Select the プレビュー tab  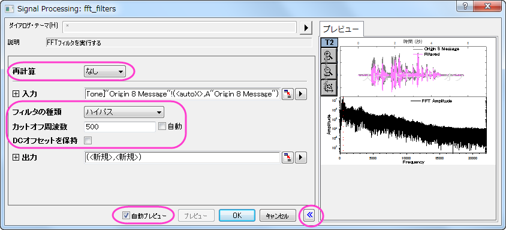[x=341, y=29]
